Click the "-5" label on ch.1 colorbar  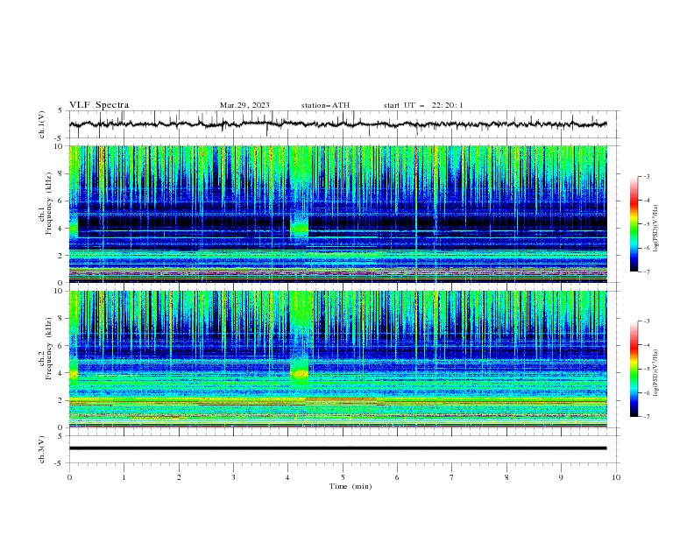(x=646, y=224)
